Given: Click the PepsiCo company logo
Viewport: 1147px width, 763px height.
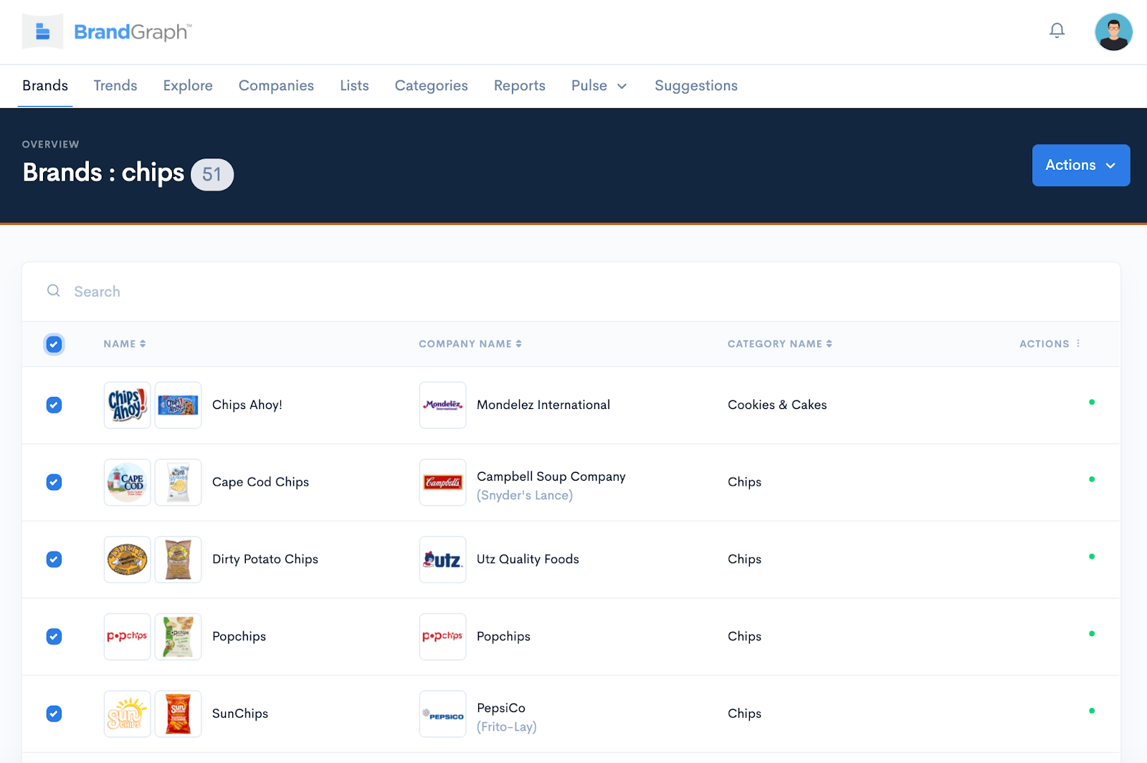Looking at the screenshot, I should point(443,714).
